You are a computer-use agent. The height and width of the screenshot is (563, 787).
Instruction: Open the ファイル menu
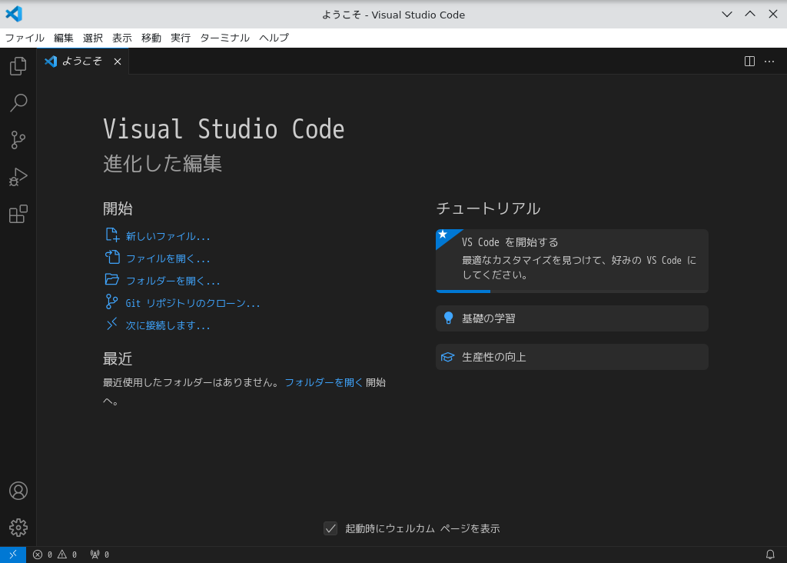coord(25,38)
